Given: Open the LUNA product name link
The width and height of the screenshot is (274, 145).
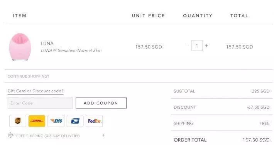Looking at the screenshot, I should pos(47,43).
